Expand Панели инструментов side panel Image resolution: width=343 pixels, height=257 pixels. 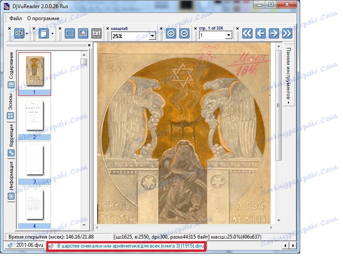[289, 75]
